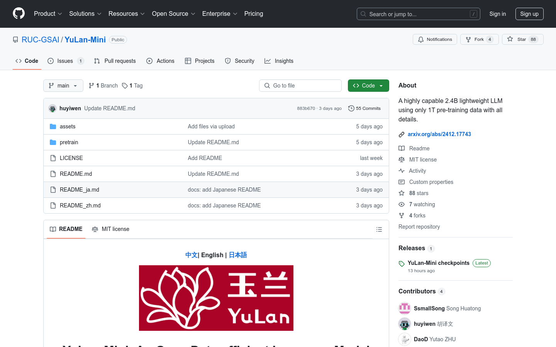Open the assets folder
The image size is (556, 347).
pos(68,126)
